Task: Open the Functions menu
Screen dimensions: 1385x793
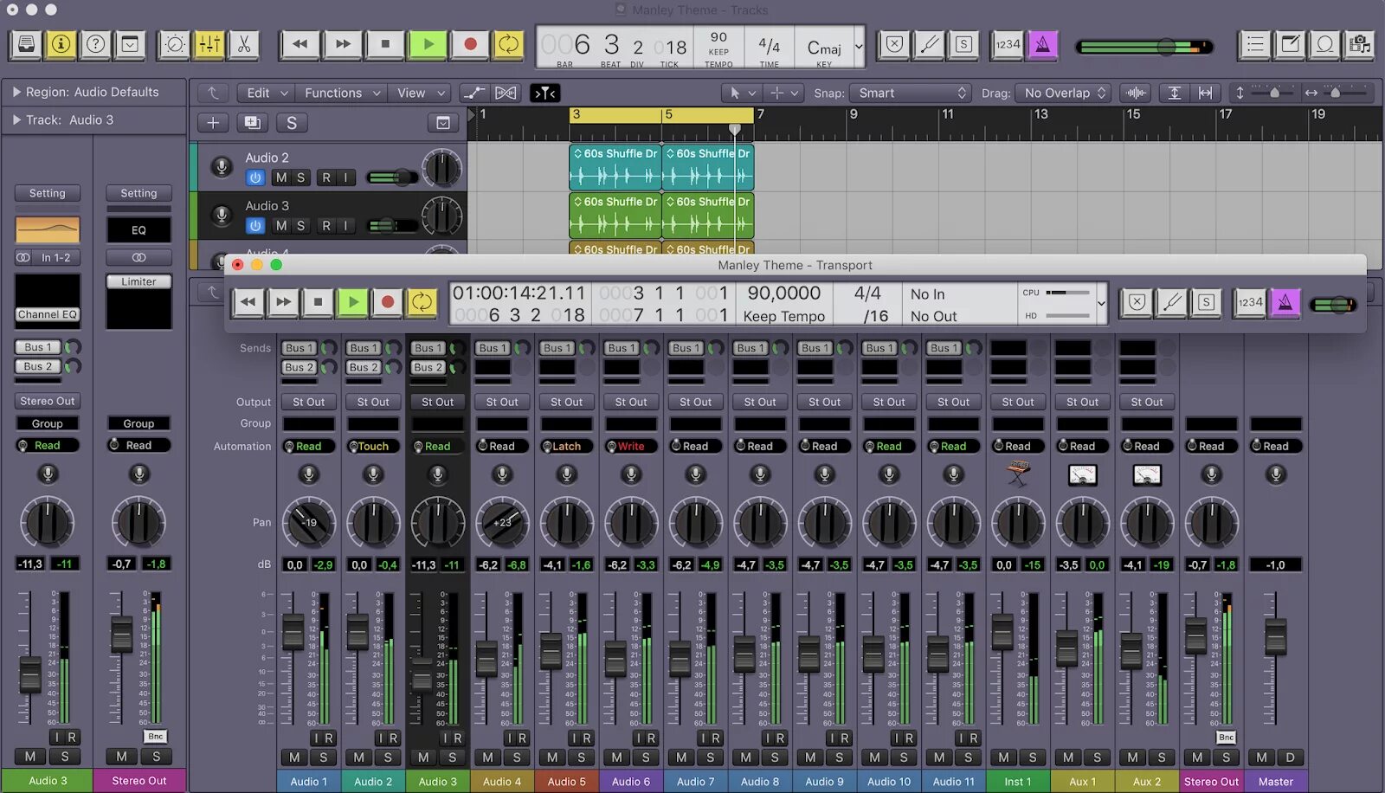Action: tap(342, 93)
